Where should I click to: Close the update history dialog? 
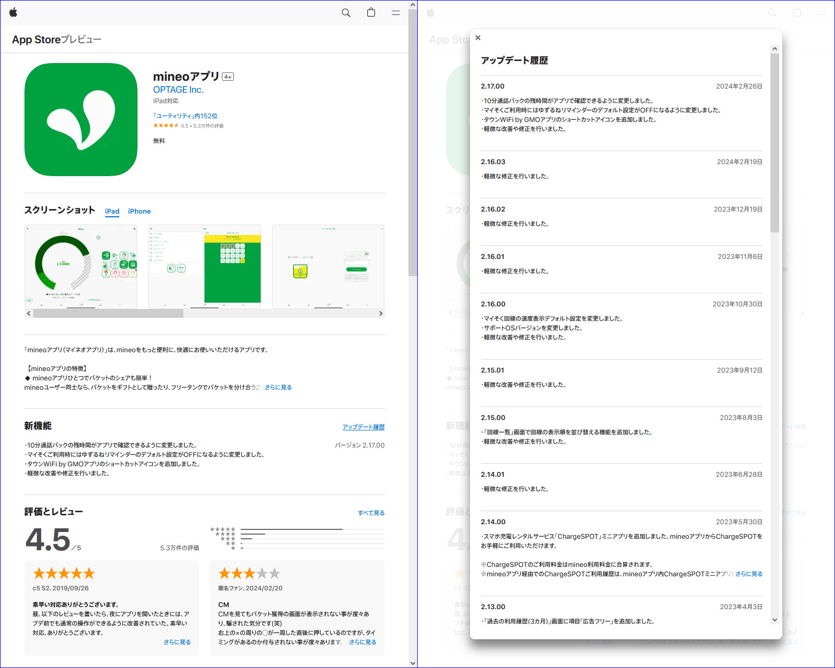(x=478, y=38)
